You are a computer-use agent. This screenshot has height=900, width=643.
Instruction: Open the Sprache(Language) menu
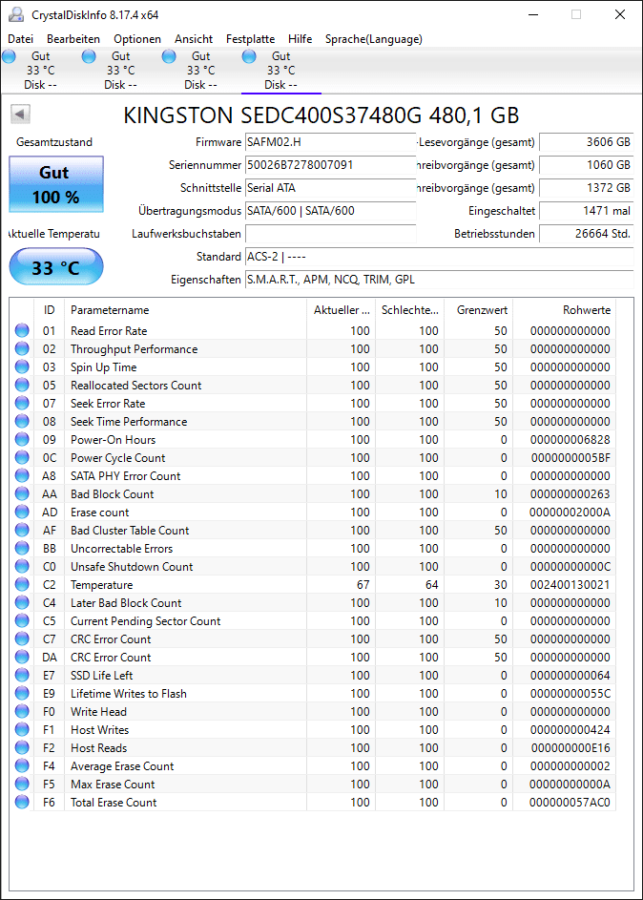pos(373,39)
